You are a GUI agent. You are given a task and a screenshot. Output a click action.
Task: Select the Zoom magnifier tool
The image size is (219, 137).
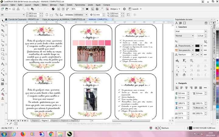click(x=2, y=35)
